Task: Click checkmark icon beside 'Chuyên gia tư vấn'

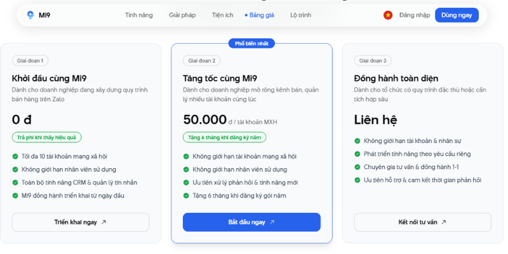Action: (x=358, y=167)
